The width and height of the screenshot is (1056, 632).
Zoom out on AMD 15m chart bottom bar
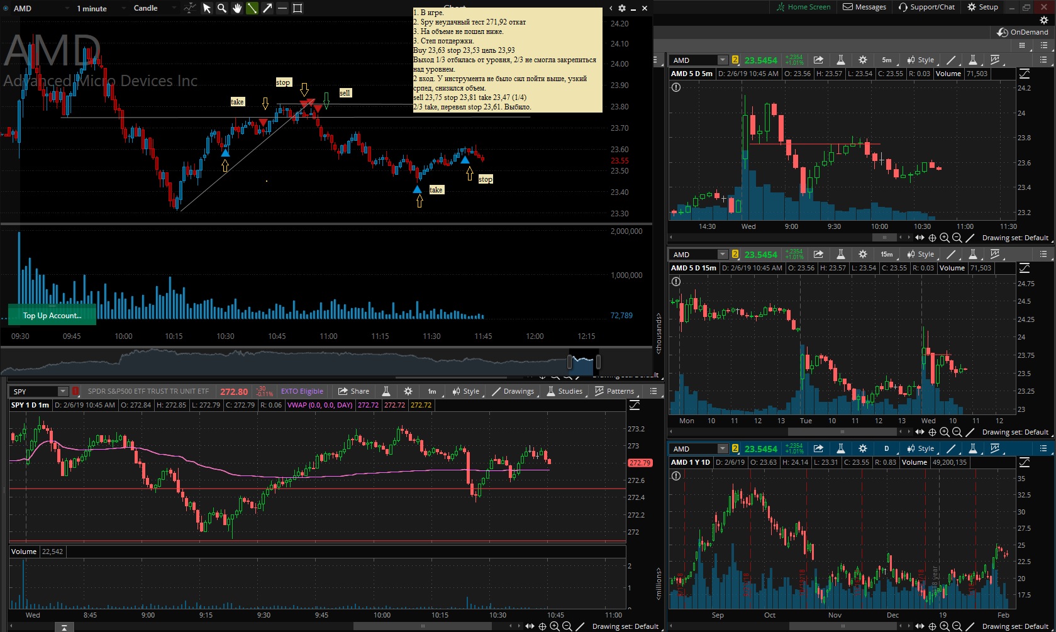pos(957,432)
